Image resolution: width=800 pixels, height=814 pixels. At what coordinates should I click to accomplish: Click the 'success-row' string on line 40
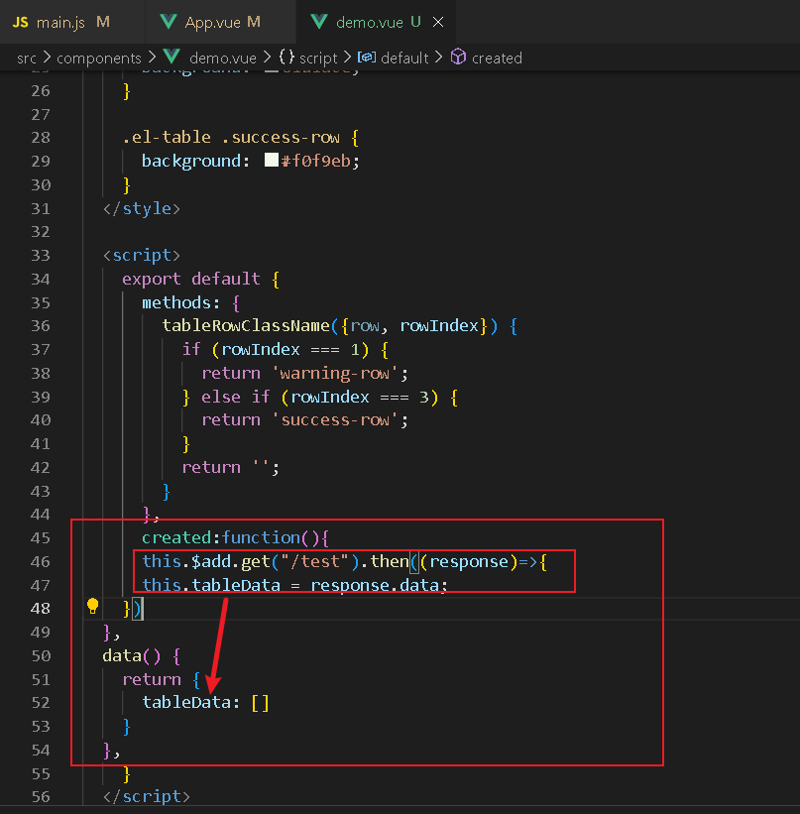pyautogui.click(x=336, y=419)
